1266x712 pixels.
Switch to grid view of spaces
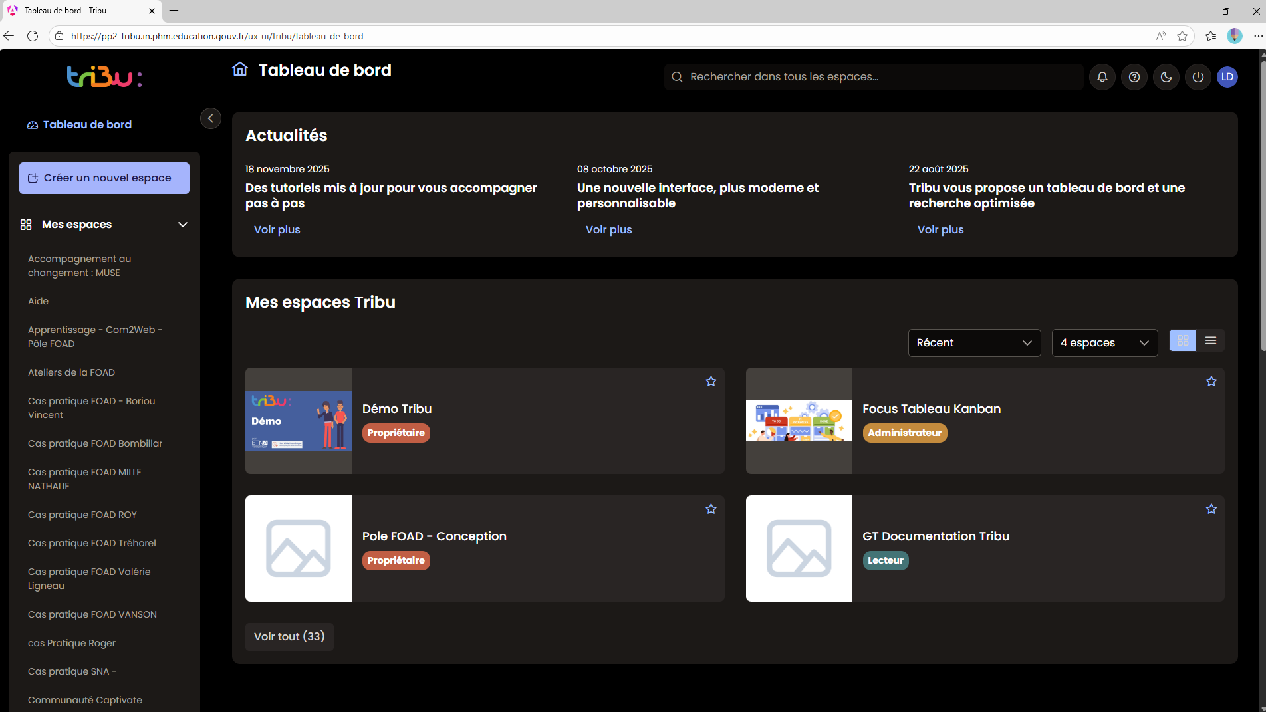1183,340
